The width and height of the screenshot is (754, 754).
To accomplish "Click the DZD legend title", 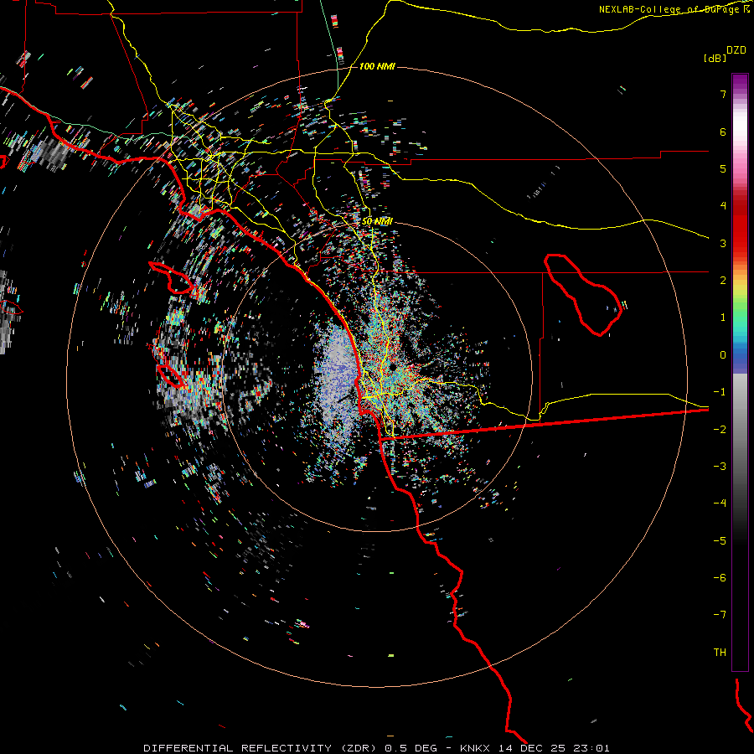I will pos(736,50).
